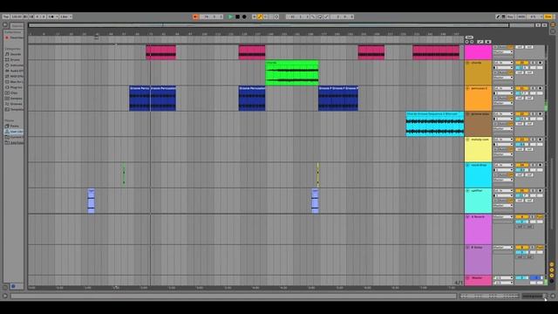Select the percussion 2 track header

tap(478, 99)
